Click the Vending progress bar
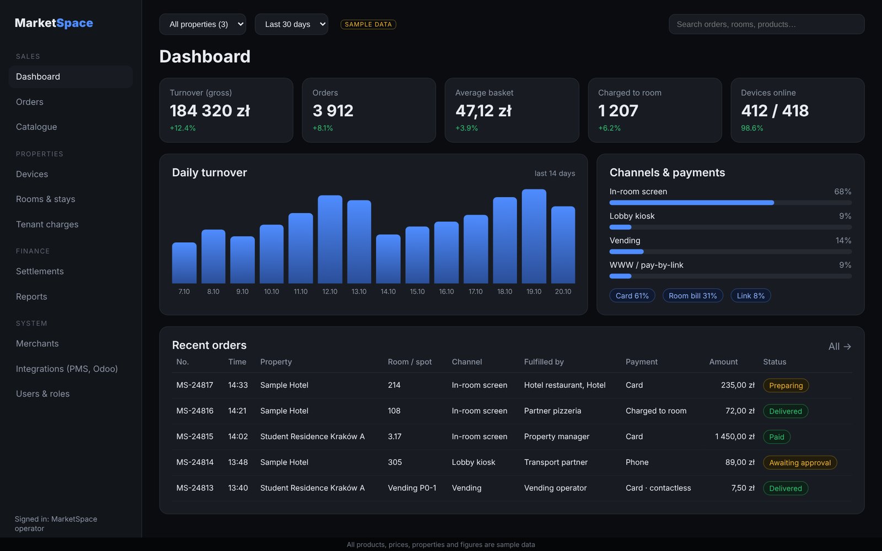The width and height of the screenshot is (882, 551). 730,252
